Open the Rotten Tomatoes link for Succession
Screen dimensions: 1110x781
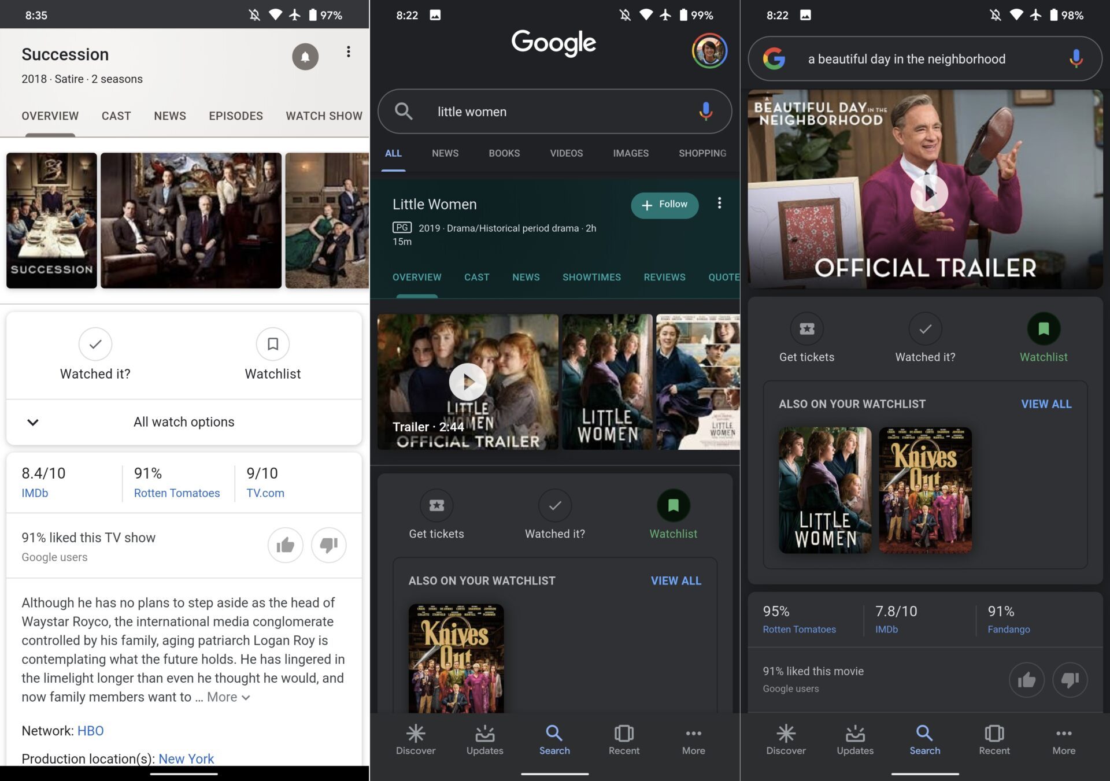click(176, 493)
